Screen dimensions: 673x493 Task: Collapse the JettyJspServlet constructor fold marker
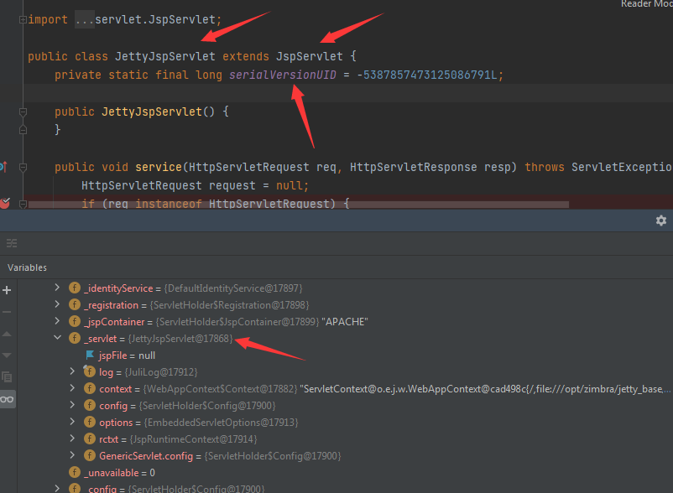point(23,112)
